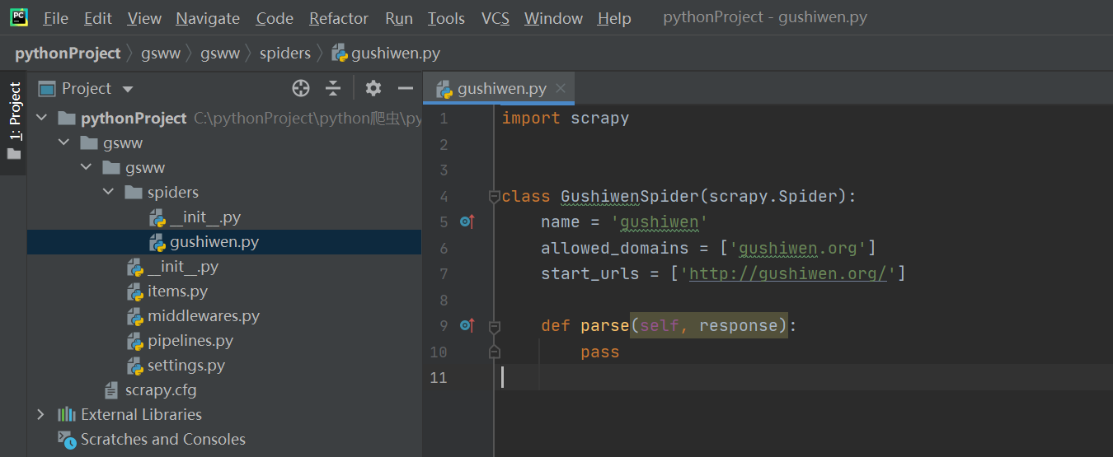The image size is (1113, 457).
Task: Click the 'gushiwen.org' allowed_domains string
Action: 798,248
